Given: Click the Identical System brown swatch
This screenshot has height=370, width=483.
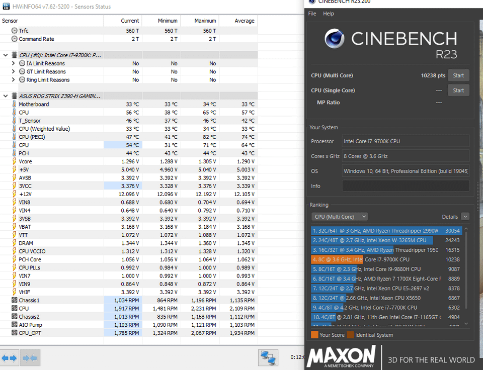Looking at the screenshot, I should coord(350,335).
